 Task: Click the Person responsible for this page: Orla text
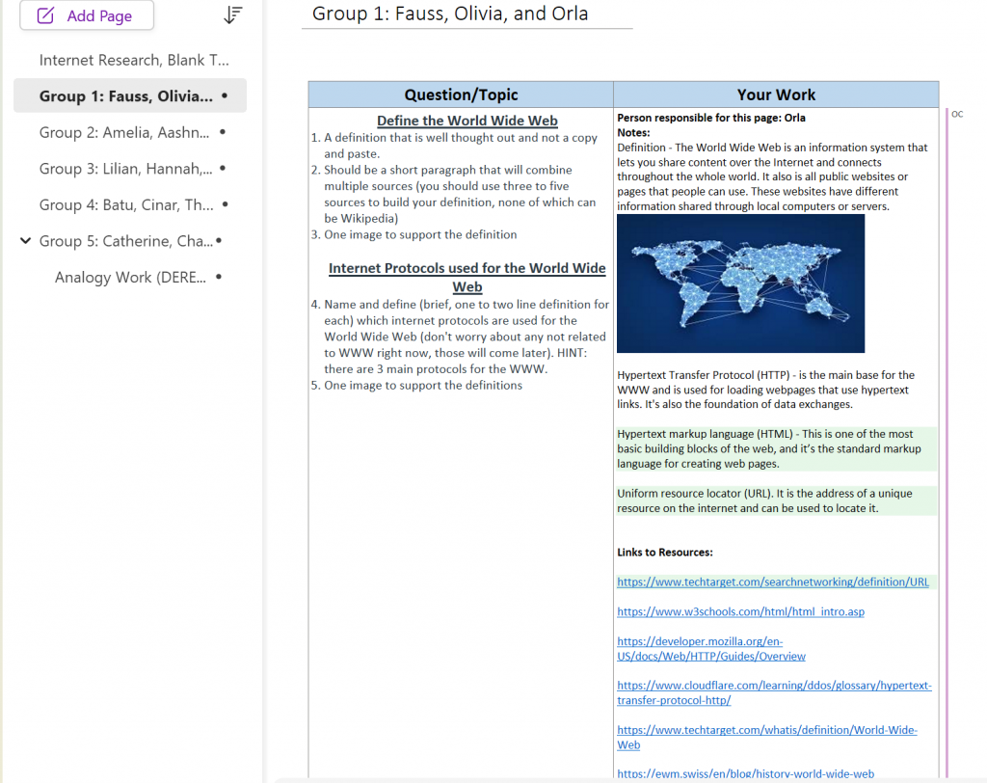[x=710, y=118]
